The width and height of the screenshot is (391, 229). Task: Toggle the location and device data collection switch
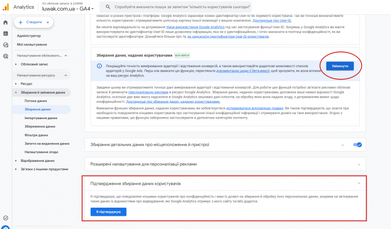coord(357,145)
